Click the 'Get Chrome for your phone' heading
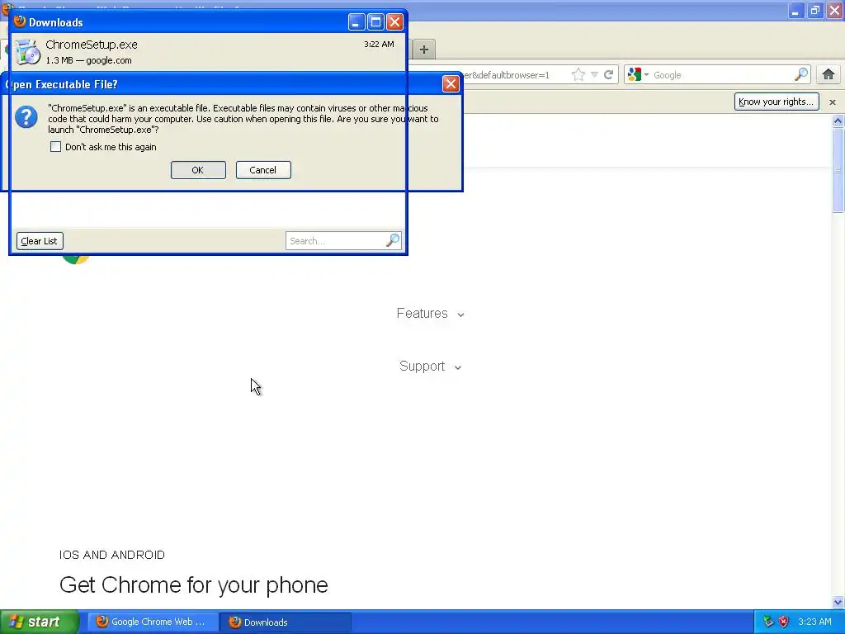845x634 pixels. coord(193,585)
